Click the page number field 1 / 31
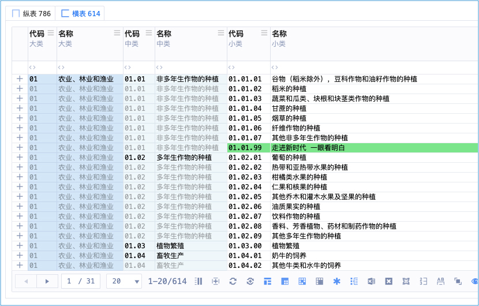 click(81, 281)
